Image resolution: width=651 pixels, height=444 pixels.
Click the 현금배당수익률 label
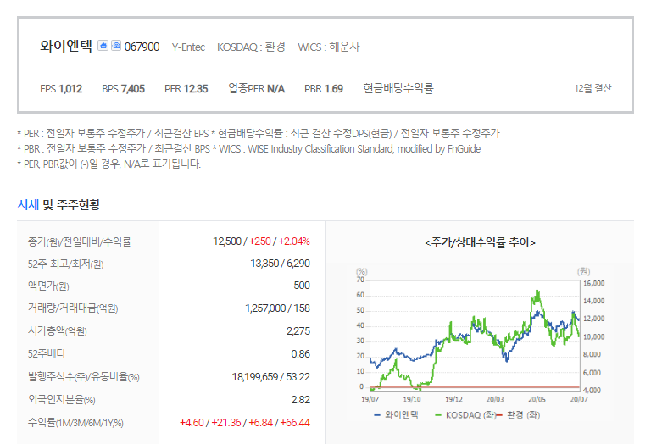[x=398, y=88]
